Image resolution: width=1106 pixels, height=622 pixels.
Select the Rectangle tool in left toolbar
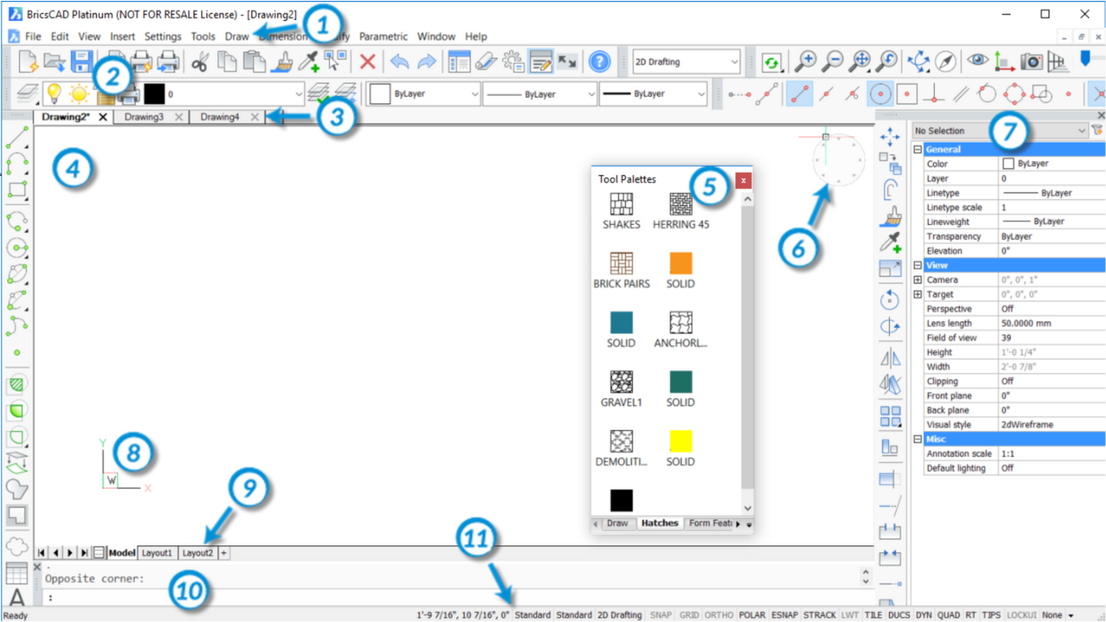[x=17, y=190]
